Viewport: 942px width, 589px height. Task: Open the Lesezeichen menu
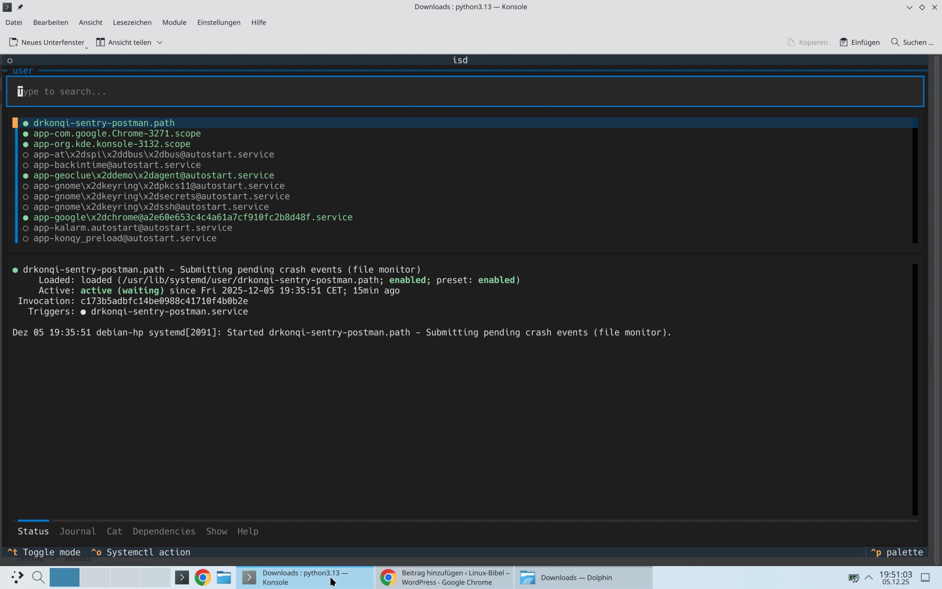[x=132, y=22]
